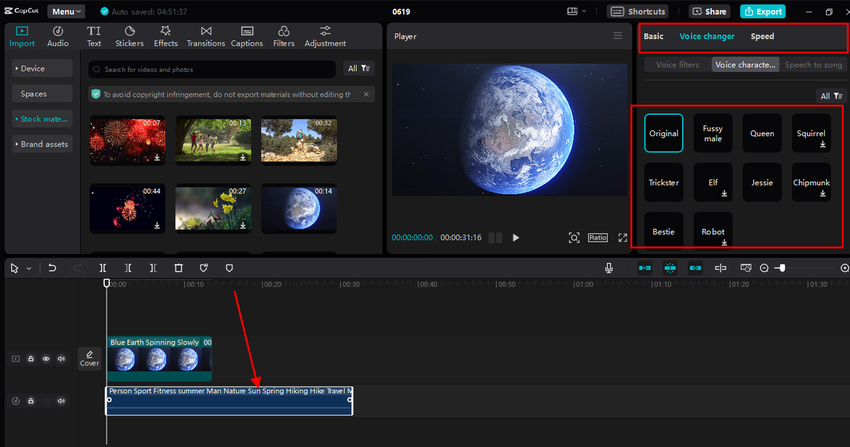Apply the Robot voice character

713,230
